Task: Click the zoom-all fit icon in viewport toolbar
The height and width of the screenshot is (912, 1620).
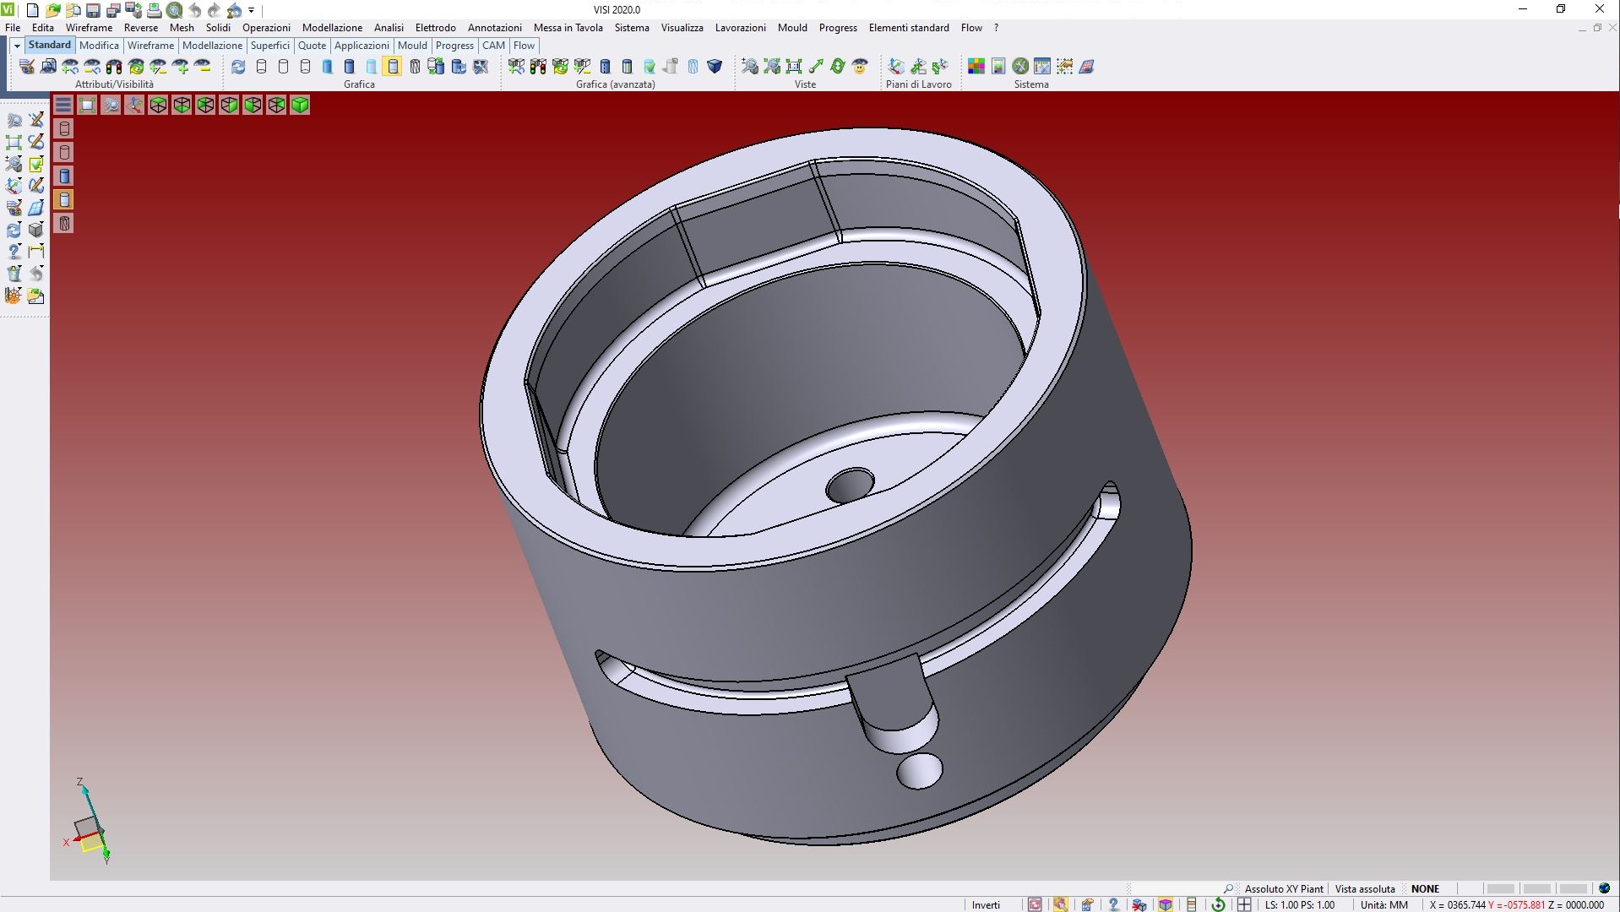Action: coord(87,105)
